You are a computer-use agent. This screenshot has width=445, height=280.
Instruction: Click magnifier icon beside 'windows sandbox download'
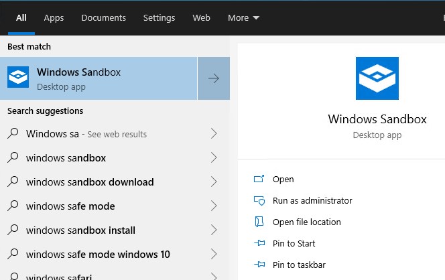point(13,182)
